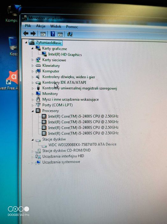Expand the Urządzenia interfejsu HID branch
The height and width of the screenshot is (224, 167).
[33, 157]
